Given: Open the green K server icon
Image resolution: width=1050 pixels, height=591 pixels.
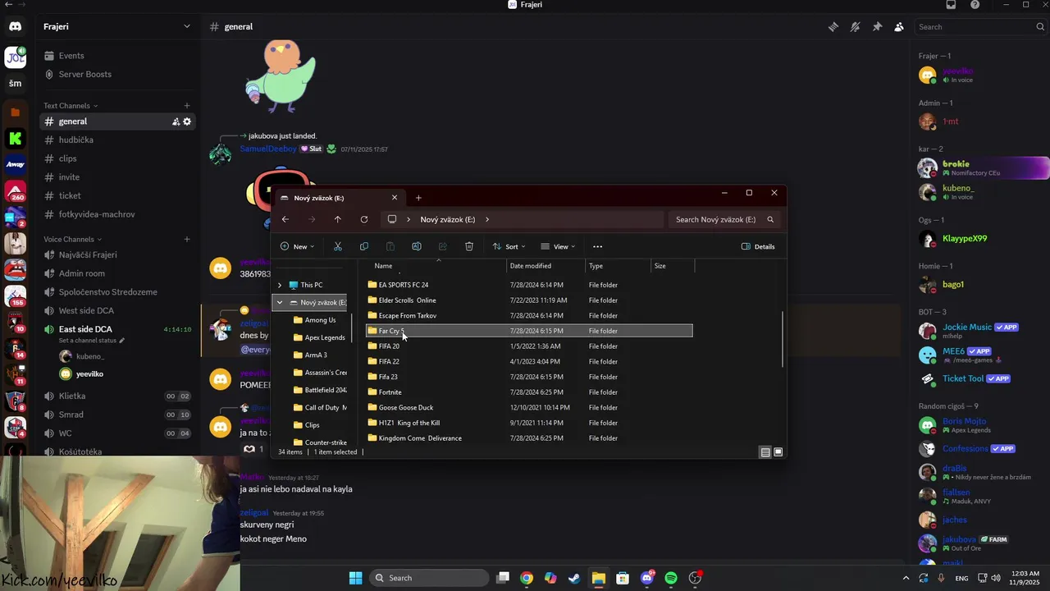Looking at the screenshot, I should coord(15,138).
